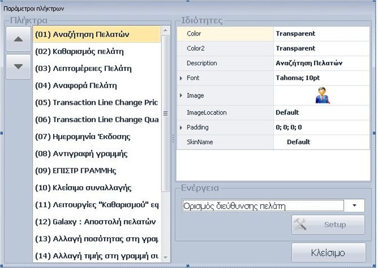
Task: Click the move down arrow button
Action: point(18,66)
